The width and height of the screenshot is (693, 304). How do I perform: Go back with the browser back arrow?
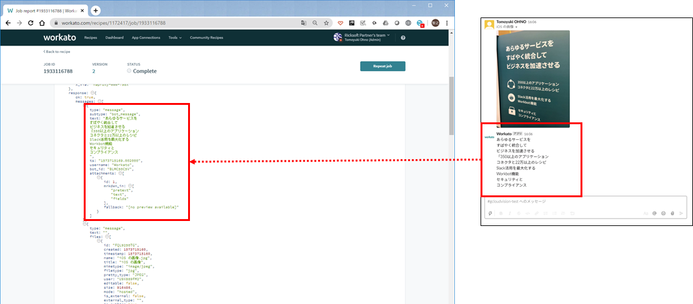(x=8, y=22)
